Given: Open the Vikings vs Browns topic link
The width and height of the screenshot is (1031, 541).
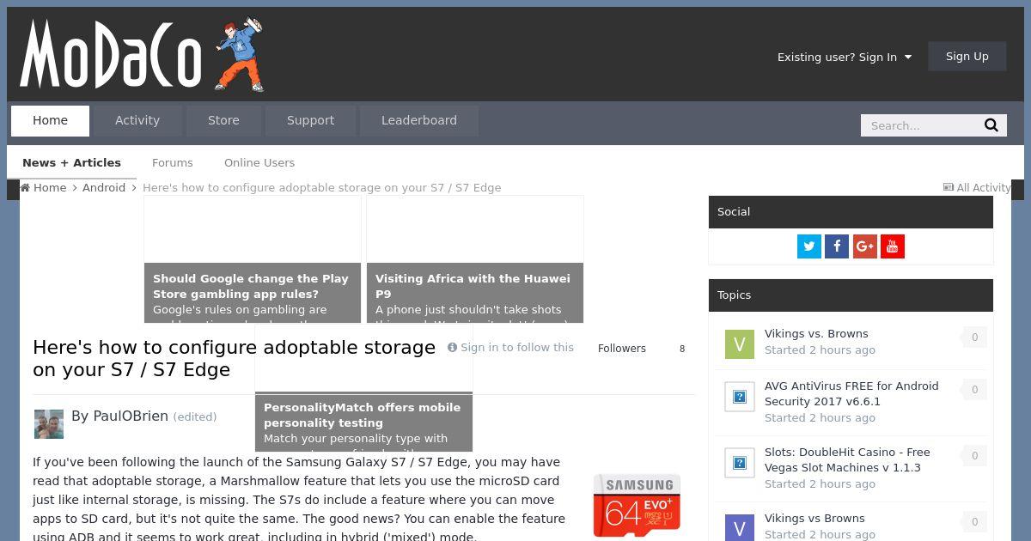Looking at the screenshot, I should [814, 518].
